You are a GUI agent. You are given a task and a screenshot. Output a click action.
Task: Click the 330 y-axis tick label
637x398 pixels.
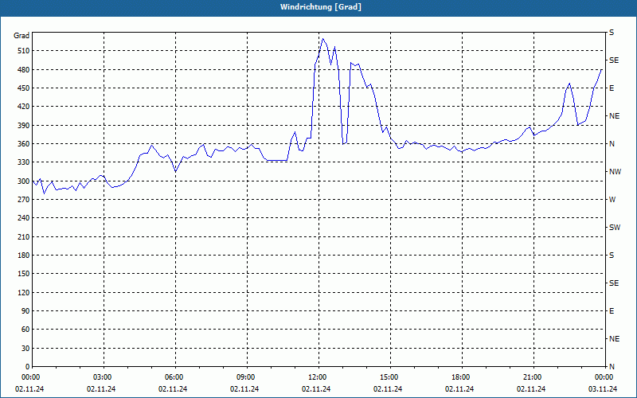click(24, 162)
